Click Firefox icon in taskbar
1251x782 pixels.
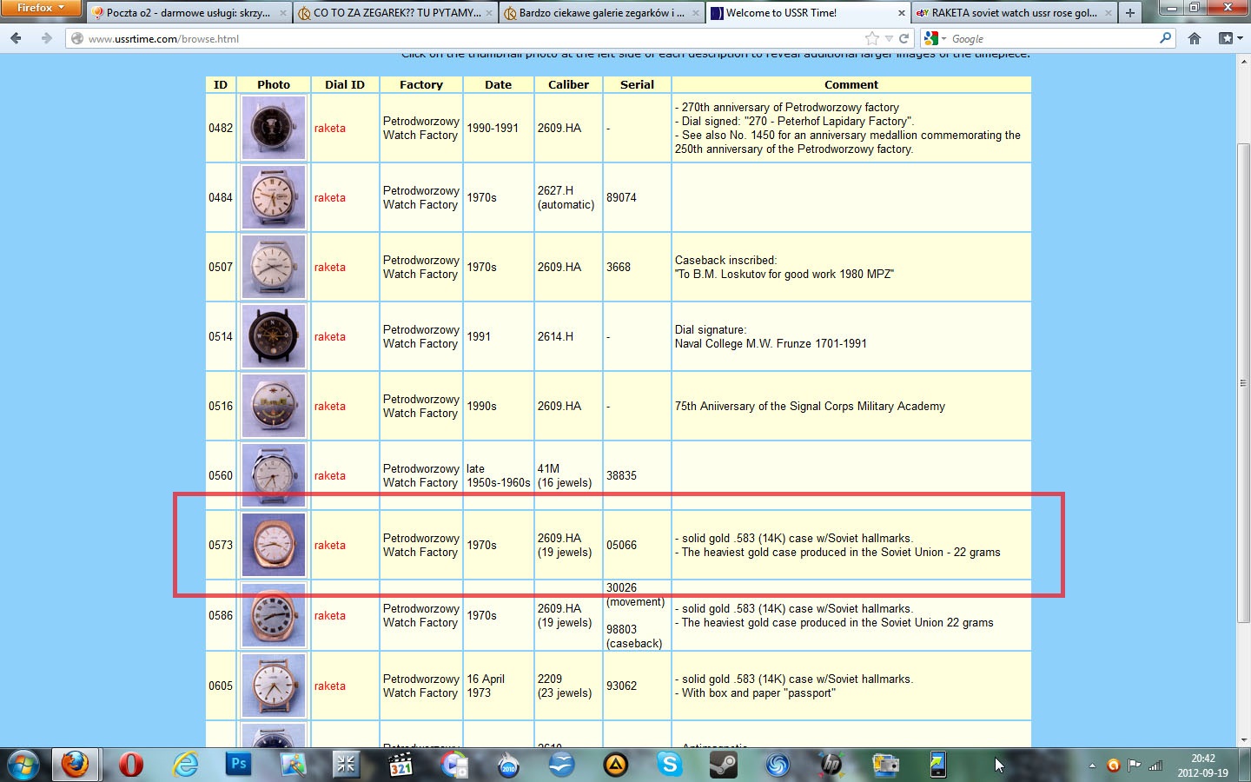(x=75, y=765)
